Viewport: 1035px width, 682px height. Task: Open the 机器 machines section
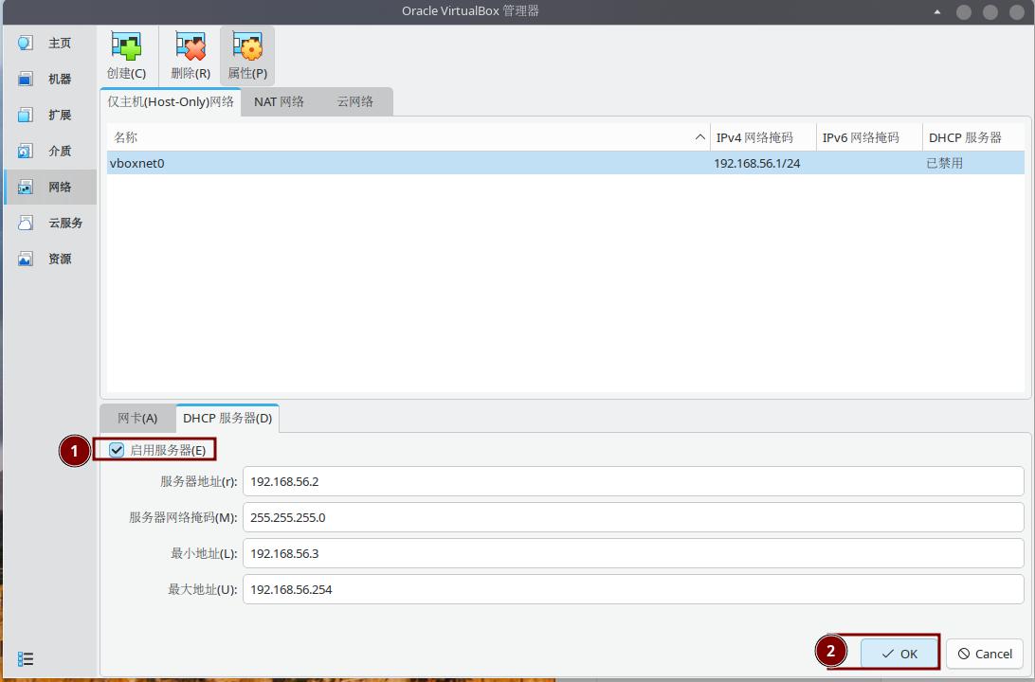(x=49, y=80)
